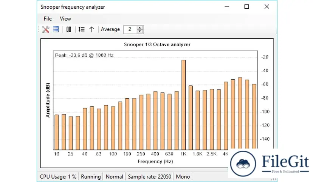Screen dimensions: 316x182
Task: Click the -100 amplitude axis value
Action: (x=265, y=111)
